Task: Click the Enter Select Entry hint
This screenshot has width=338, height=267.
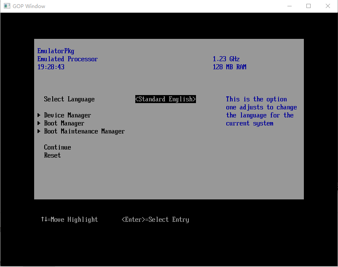Action: [x=156, y=220]
